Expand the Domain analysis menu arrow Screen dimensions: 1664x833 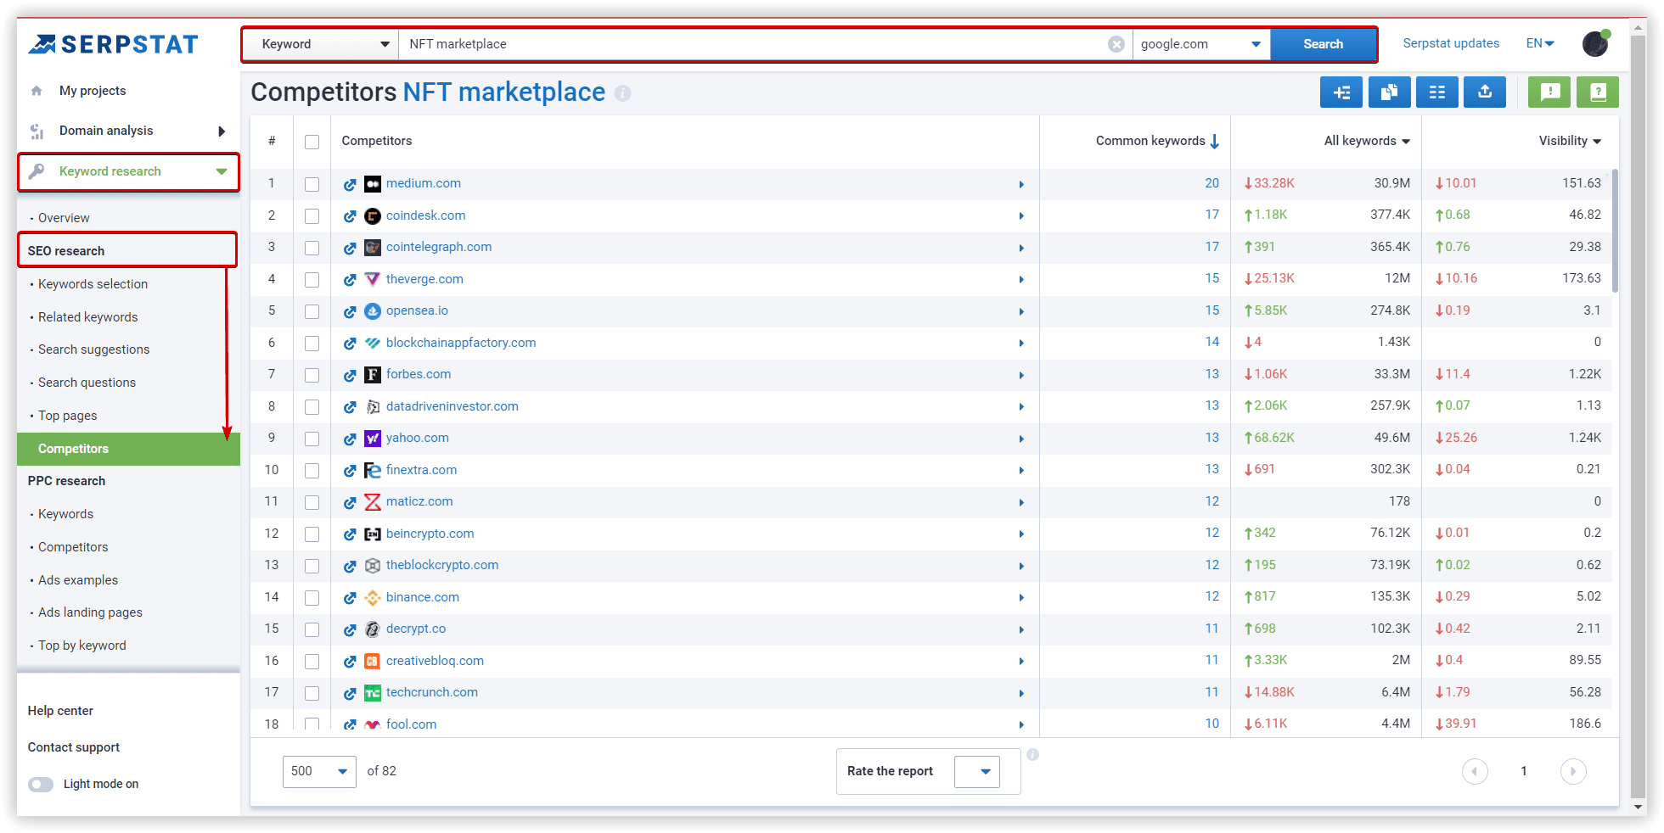[222, 131]
